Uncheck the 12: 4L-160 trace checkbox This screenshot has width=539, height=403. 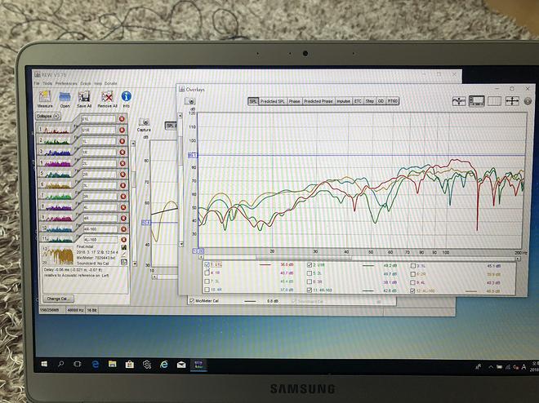412,290
